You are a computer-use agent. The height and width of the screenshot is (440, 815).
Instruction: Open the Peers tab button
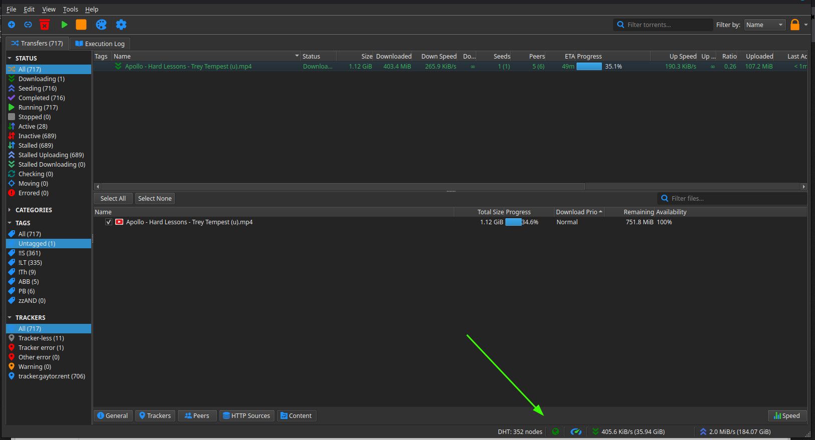point(197,415)
